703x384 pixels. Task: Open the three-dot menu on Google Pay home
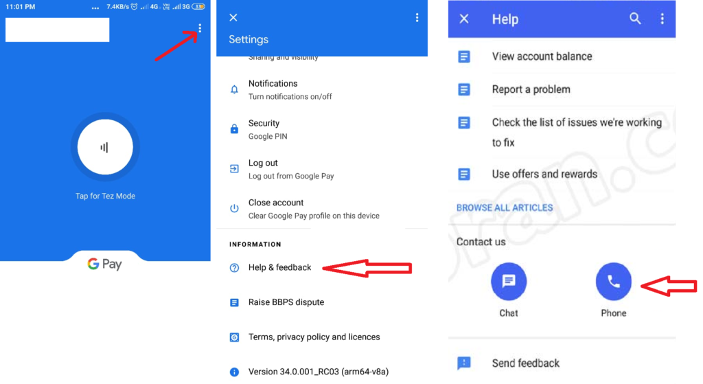tap(200, 28)
